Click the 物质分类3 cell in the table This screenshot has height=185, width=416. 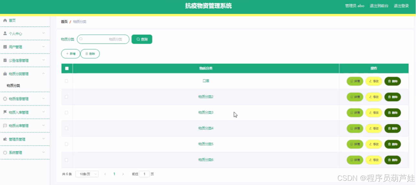click(x=206, y=112)
